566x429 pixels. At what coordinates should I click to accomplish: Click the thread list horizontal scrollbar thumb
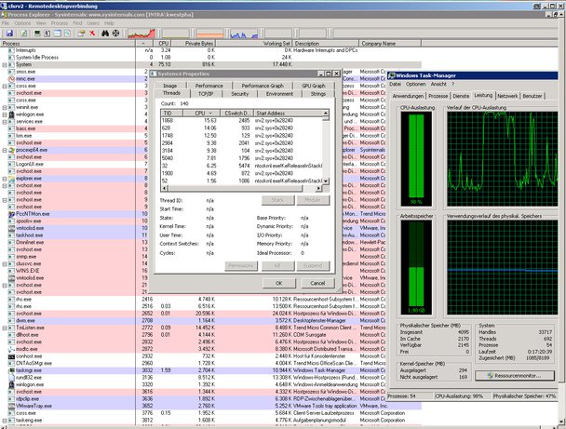point(235,188)
